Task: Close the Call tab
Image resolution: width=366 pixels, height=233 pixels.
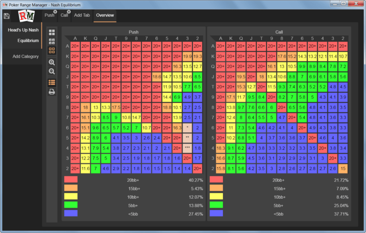Action: pyautogui.click(x=70, y=11)
